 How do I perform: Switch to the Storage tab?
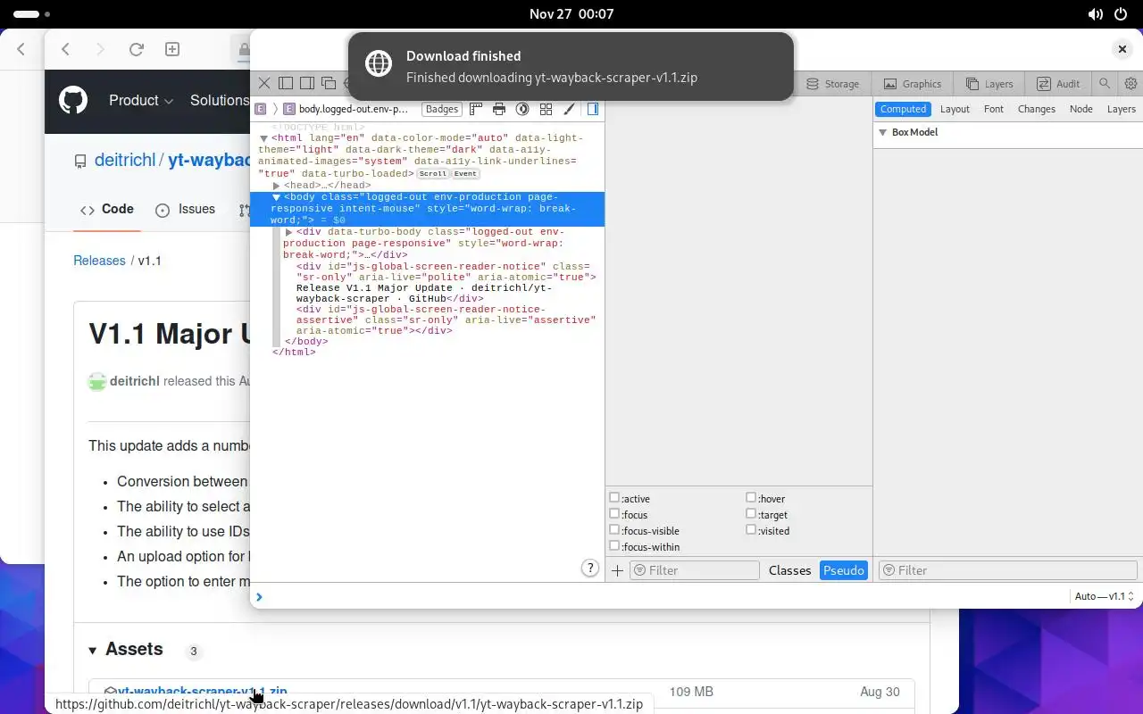(x=833, y=84)
